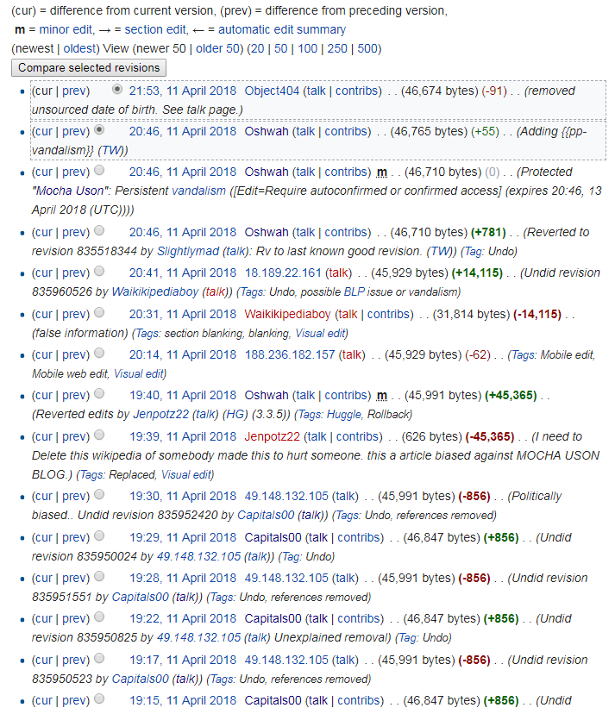The image size is (615, 714).
Task: Click prev on the 19:30 row
Action: [74, 497]
